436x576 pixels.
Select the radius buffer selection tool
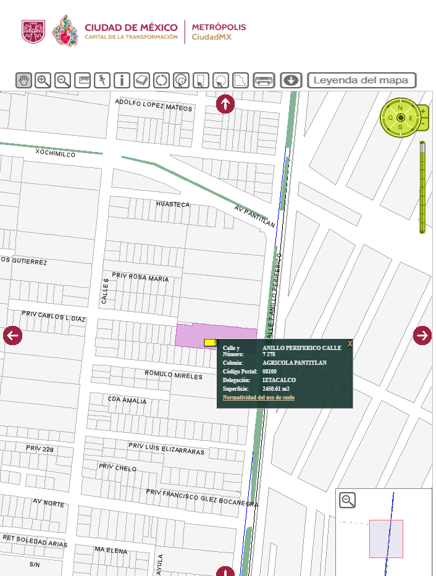181,80
